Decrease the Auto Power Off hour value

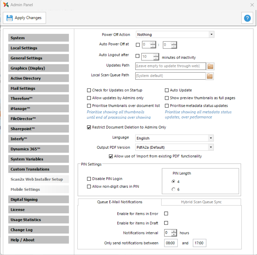(153, 46)
